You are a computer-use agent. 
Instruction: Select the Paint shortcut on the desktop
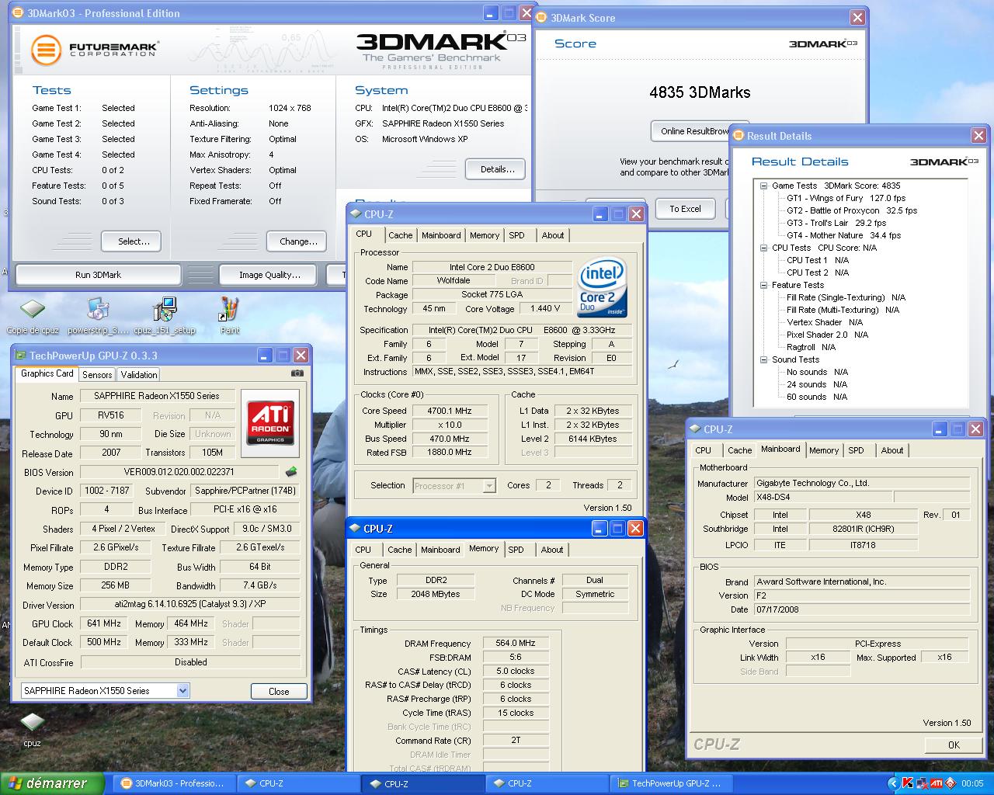click(230, 316)
